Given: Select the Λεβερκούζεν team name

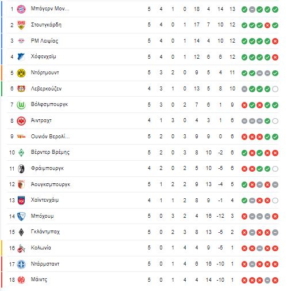Looking at the screenshot, I should [46, 89].
